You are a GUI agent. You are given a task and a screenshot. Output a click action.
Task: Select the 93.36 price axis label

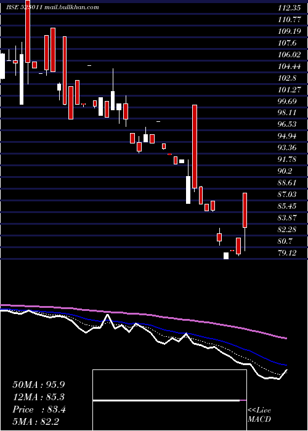click(x=287, y=148)
